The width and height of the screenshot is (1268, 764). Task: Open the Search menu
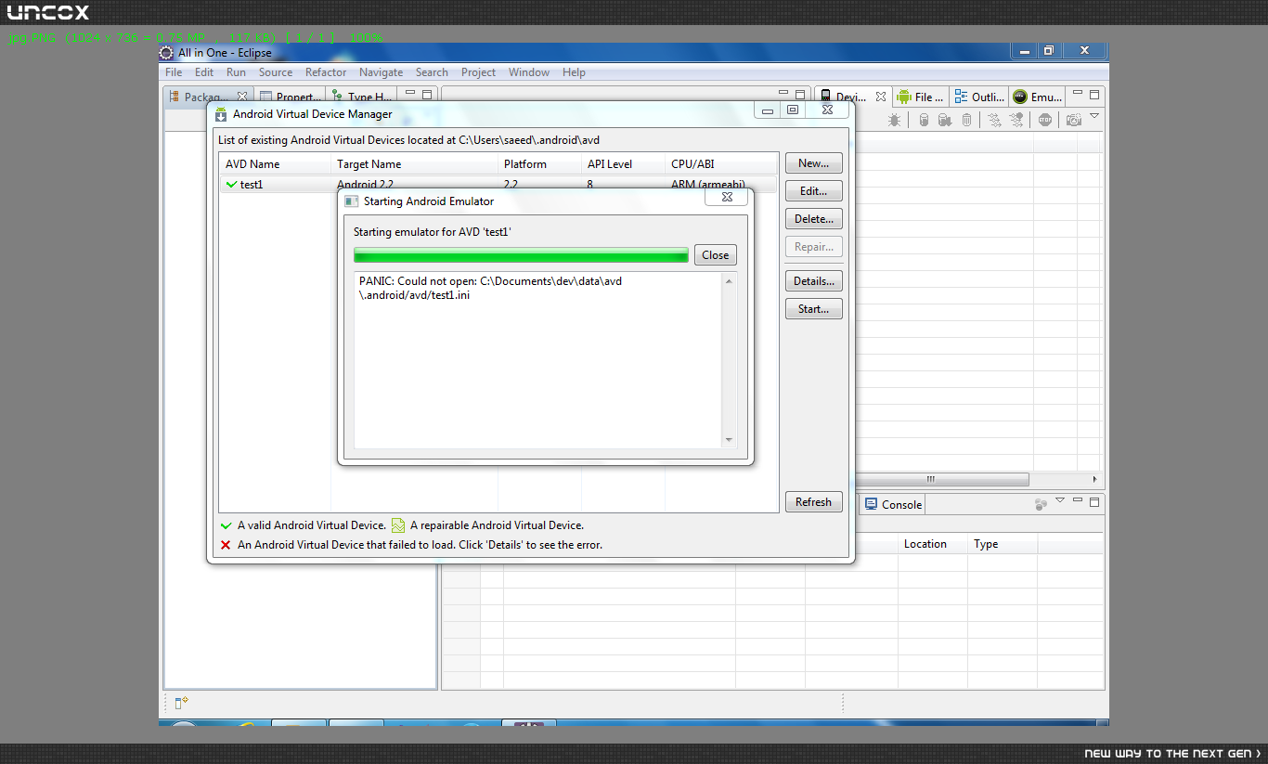(432, 72)
